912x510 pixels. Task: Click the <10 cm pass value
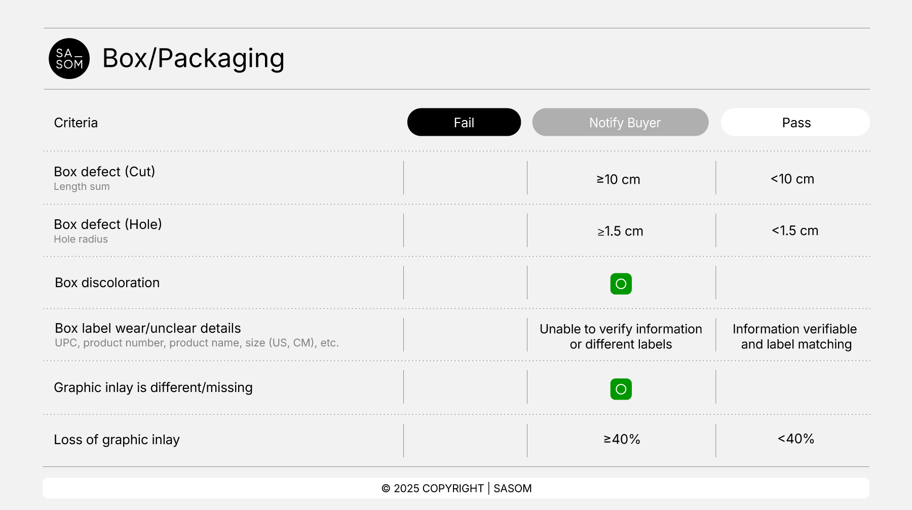click(792, 179)
